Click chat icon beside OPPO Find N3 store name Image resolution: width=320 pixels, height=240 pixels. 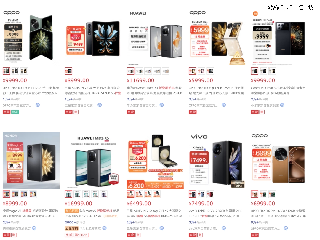[38, 105]
